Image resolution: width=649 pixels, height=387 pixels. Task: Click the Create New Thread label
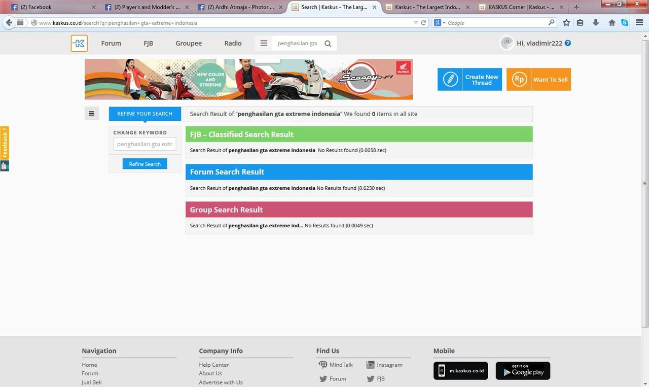[x=482, y=80]
